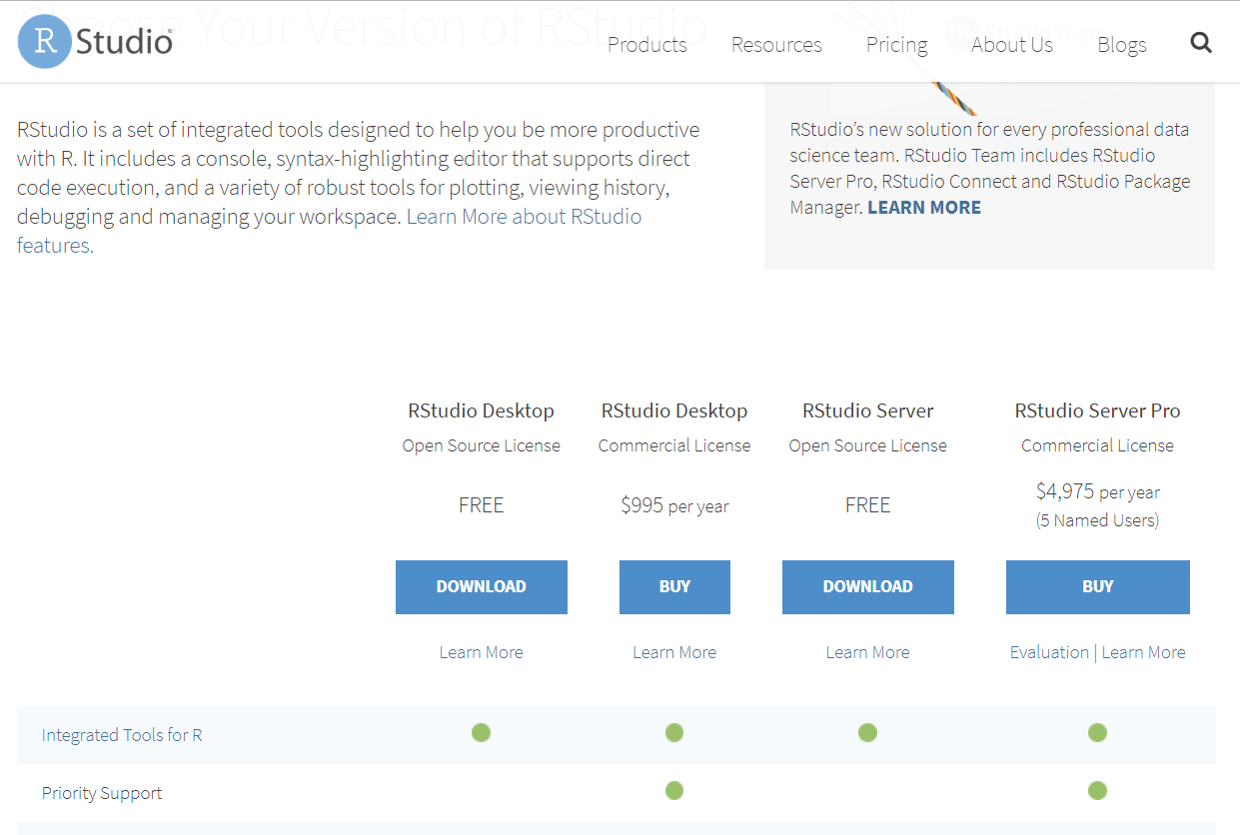Learn More under RStudio Server Pro

(x=1144, y=652)
